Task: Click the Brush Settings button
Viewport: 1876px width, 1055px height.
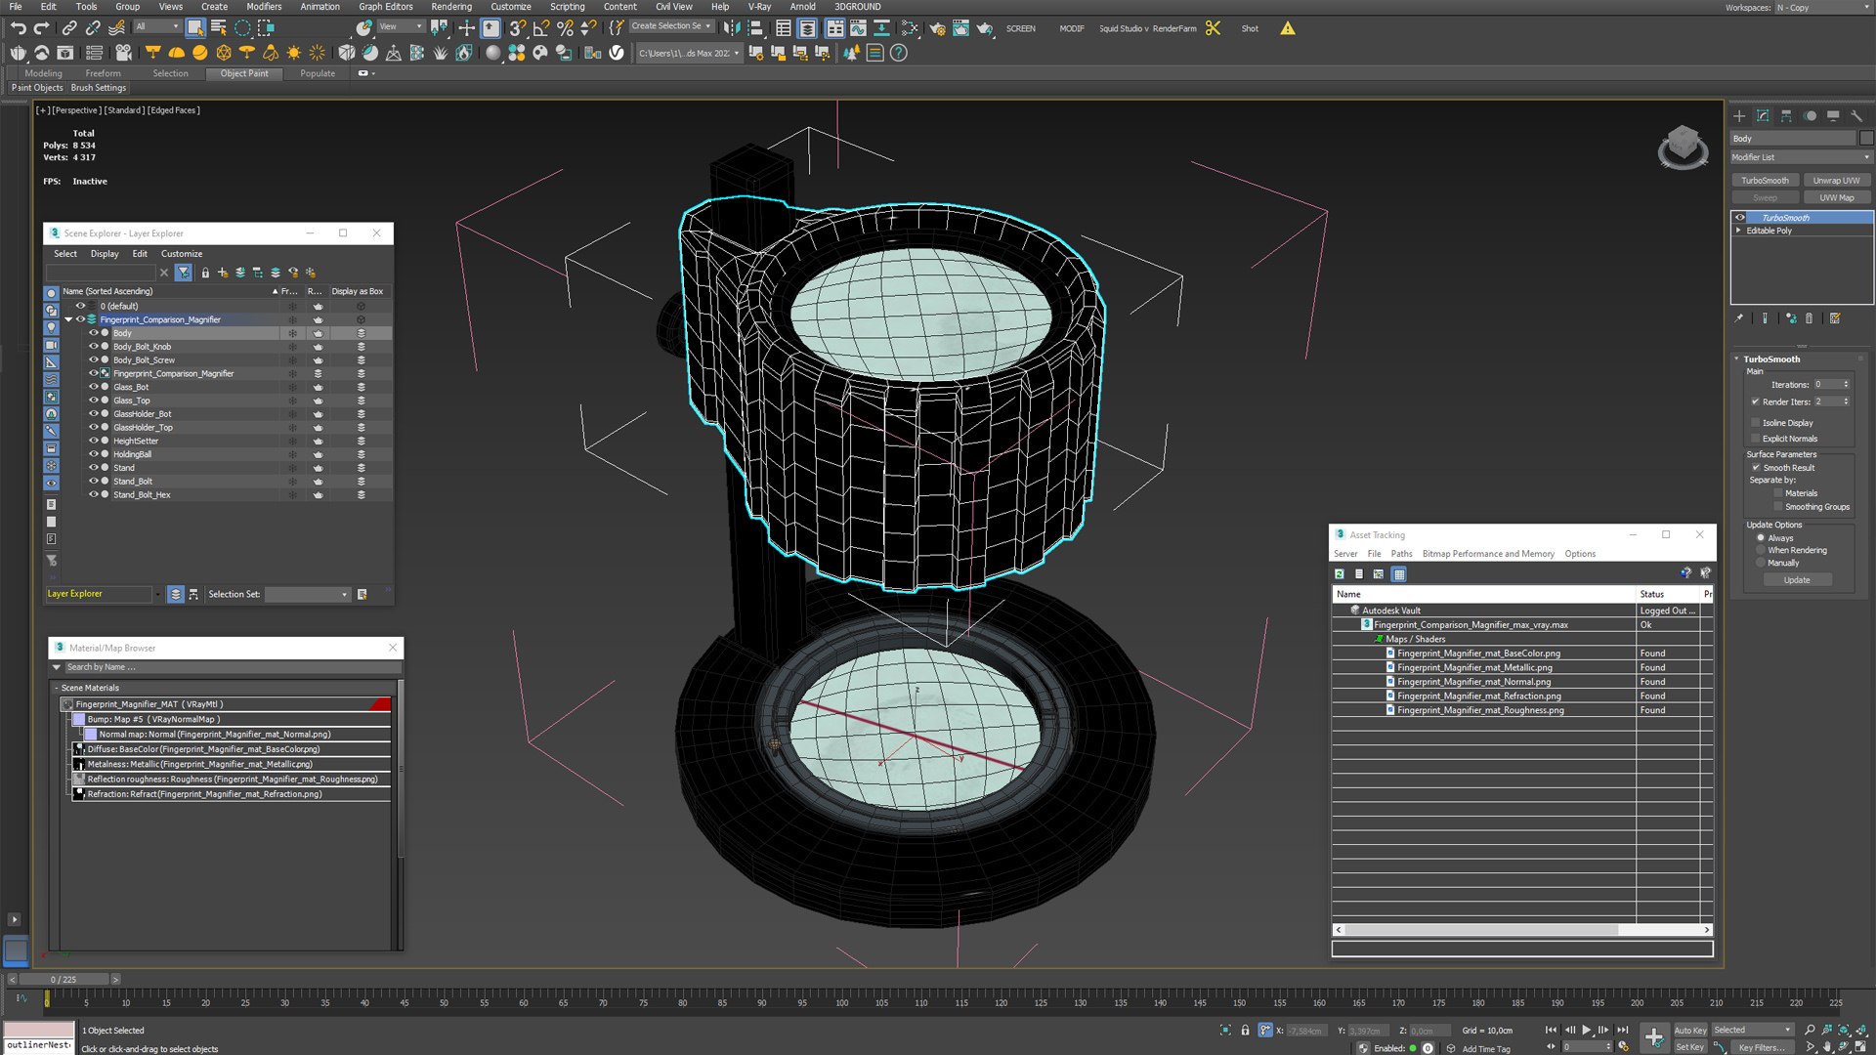Action: coord(99,88)
